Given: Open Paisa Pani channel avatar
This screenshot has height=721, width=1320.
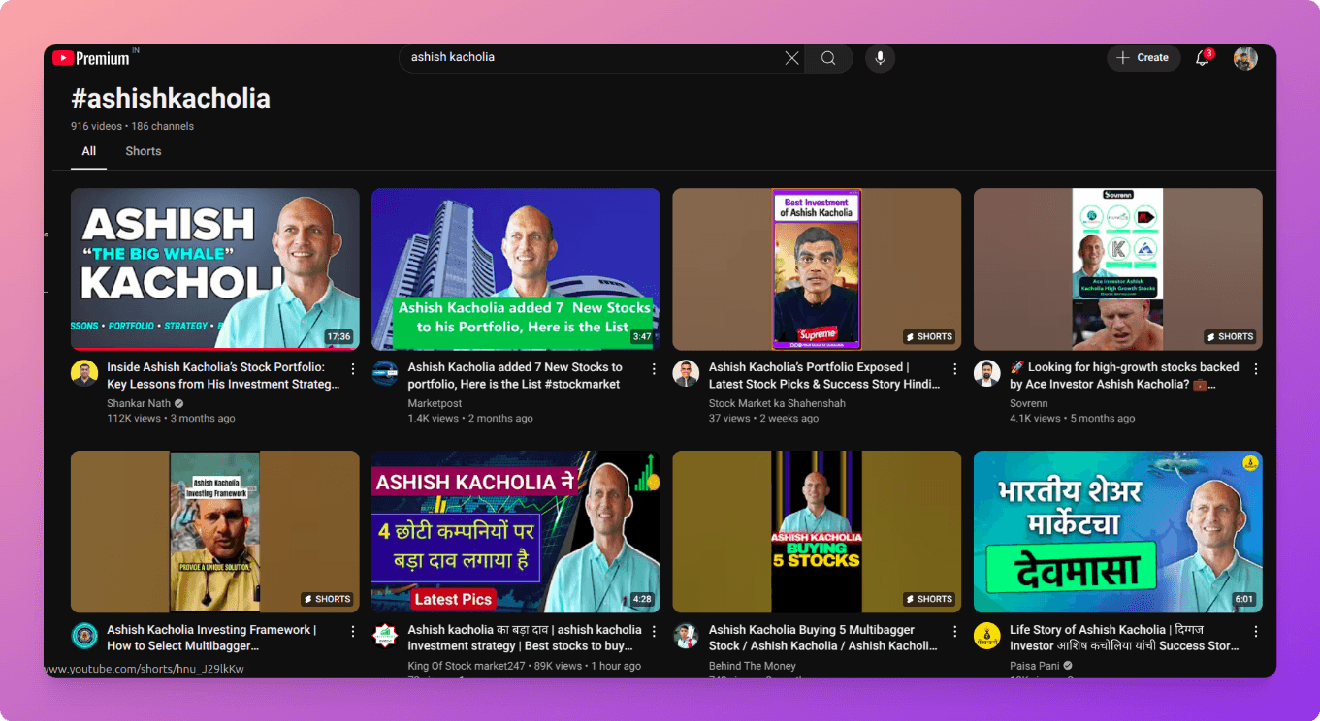Looking at the screenshot, I should pos(987,636).
